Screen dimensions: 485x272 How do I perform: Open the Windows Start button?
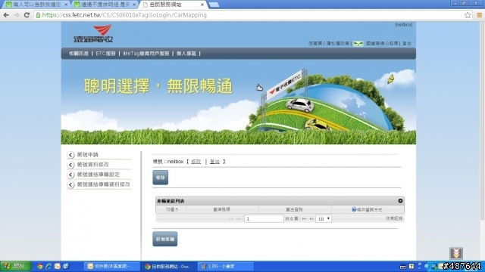[16, 266]
